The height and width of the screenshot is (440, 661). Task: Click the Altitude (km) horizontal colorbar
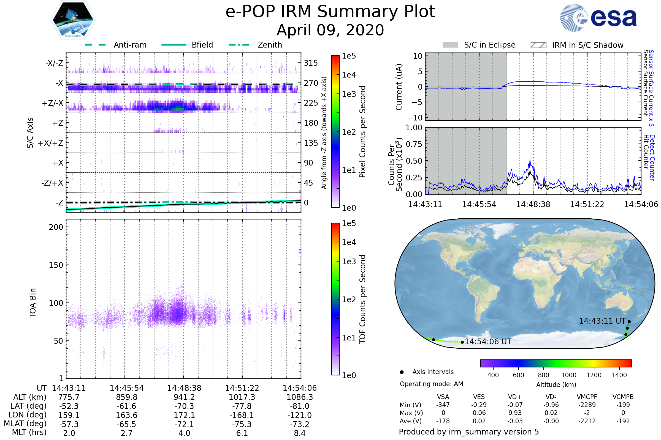(556, 363)
